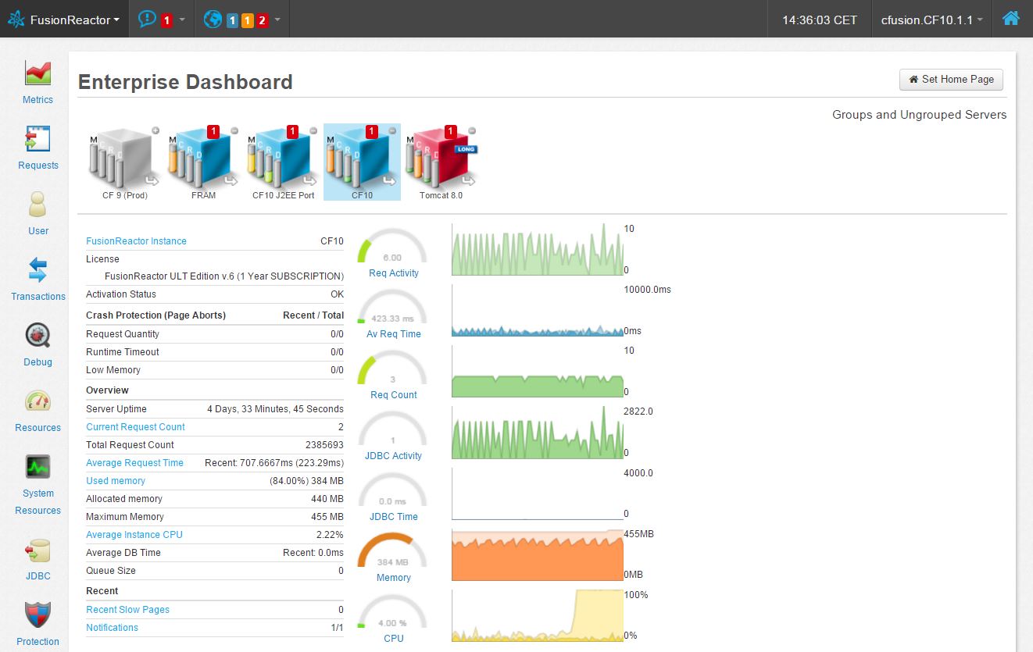Image resolution: width=1033 pixels, height=652 pixels.
Task: Click the red notification count badge in top bar
Action: click(x=166, y=20)
